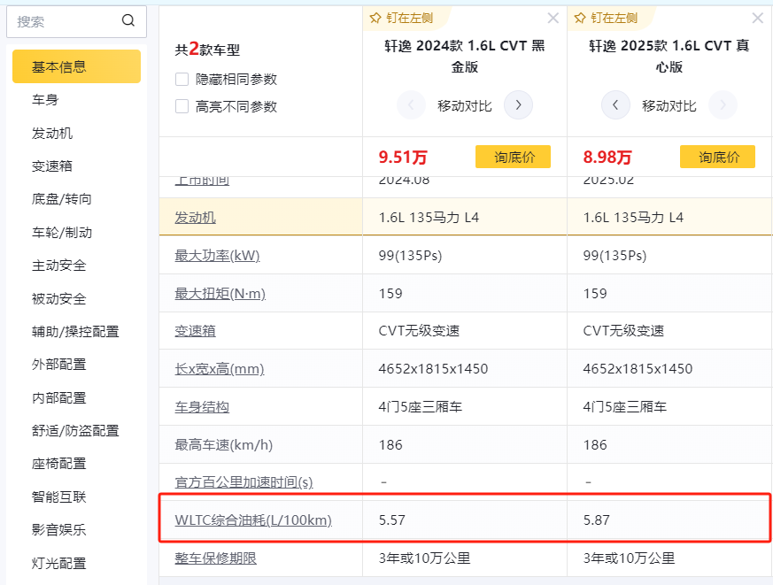Click the disabled right arrow of 2025款 column
This screenshot has height=585, width=773.
(723, 105)
